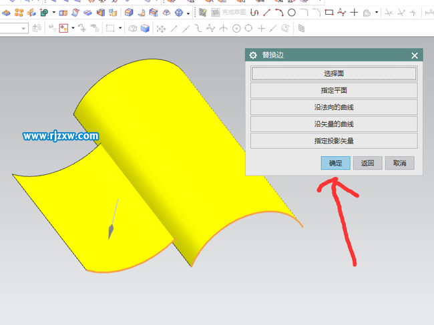Pick 沿矢量的曲线 option
434x325 pixels.
click(x=334, y=123)
